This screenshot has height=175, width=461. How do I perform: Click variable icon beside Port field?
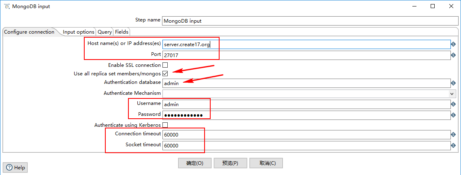(453, 55)
